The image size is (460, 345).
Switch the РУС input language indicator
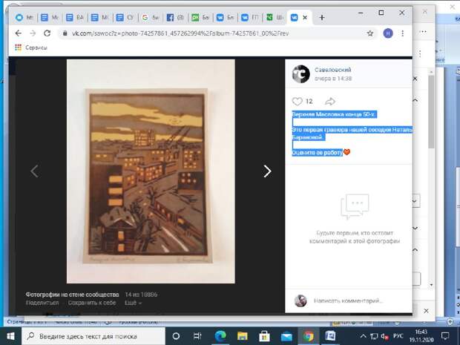pos(398,336)
